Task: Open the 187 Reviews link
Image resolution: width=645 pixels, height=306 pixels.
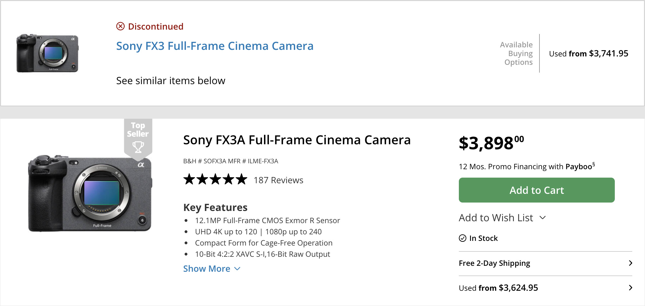Action: click(x=278, y=180)
